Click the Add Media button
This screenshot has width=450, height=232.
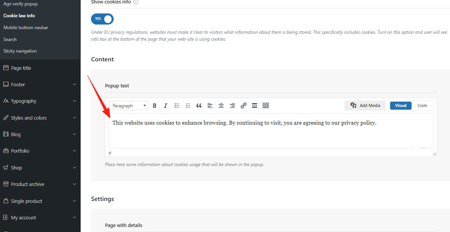click(366, 105)
